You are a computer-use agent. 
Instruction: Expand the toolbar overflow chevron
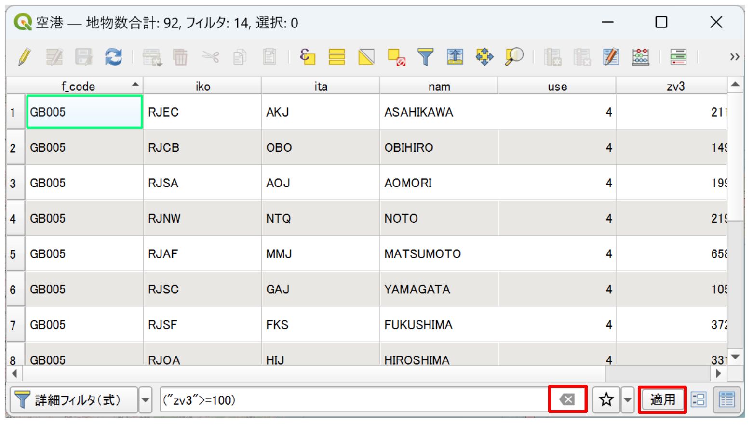[734, 57]
